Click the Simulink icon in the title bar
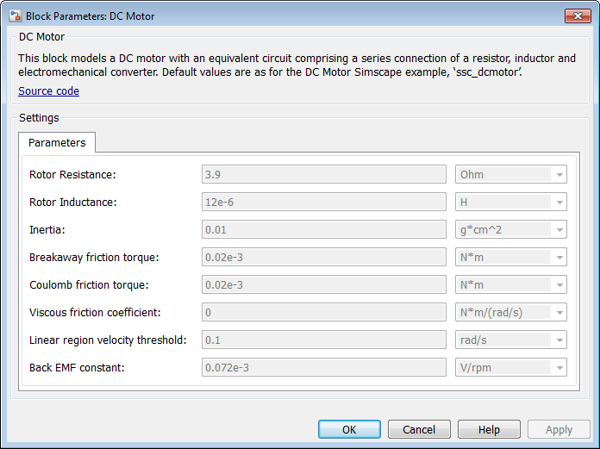This screenshot has height=449, width=600. pyautogui.click(x=14, y=16)
